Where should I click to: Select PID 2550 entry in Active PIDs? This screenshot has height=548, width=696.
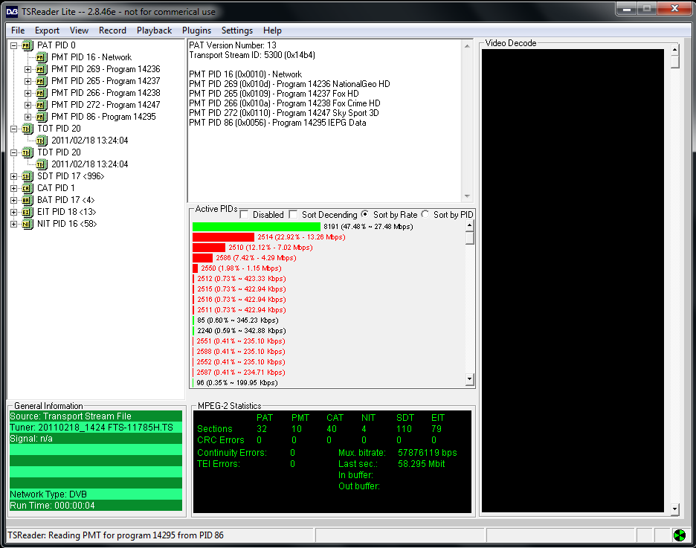(x=241, y=268)
